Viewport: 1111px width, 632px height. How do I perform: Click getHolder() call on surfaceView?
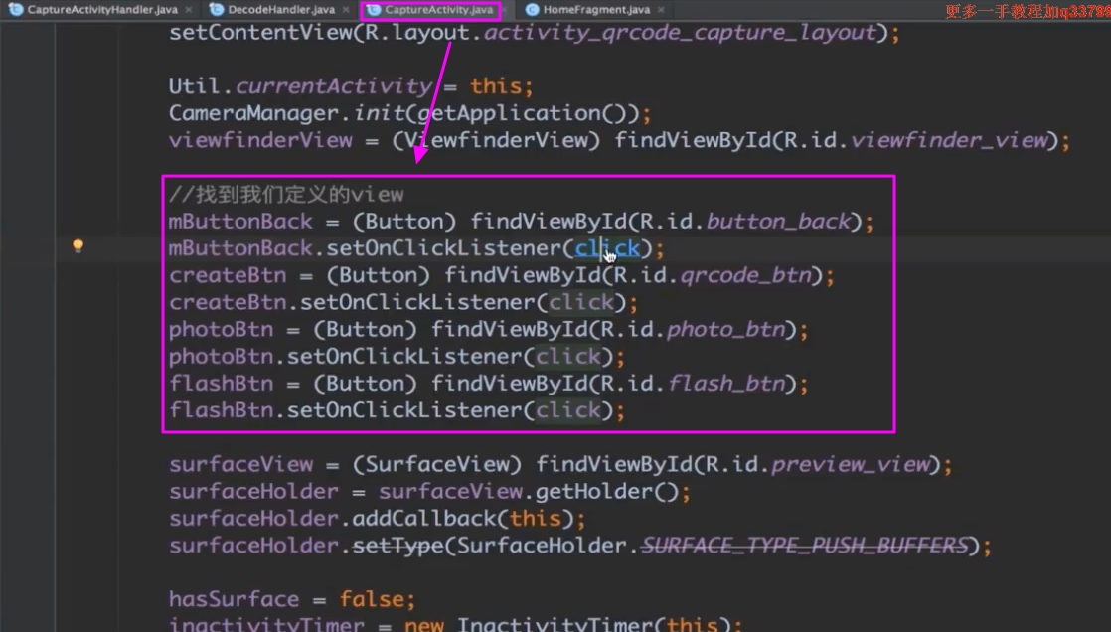607,491
